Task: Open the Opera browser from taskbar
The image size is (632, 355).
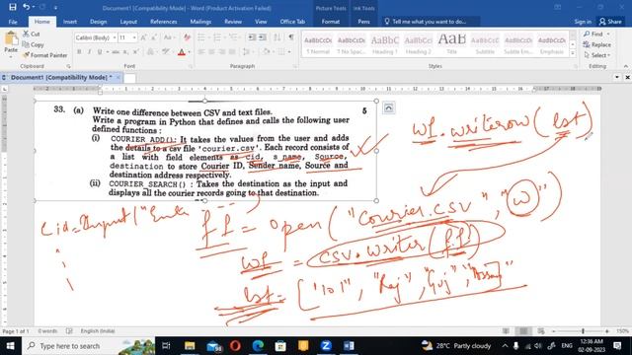Action: 235,346
